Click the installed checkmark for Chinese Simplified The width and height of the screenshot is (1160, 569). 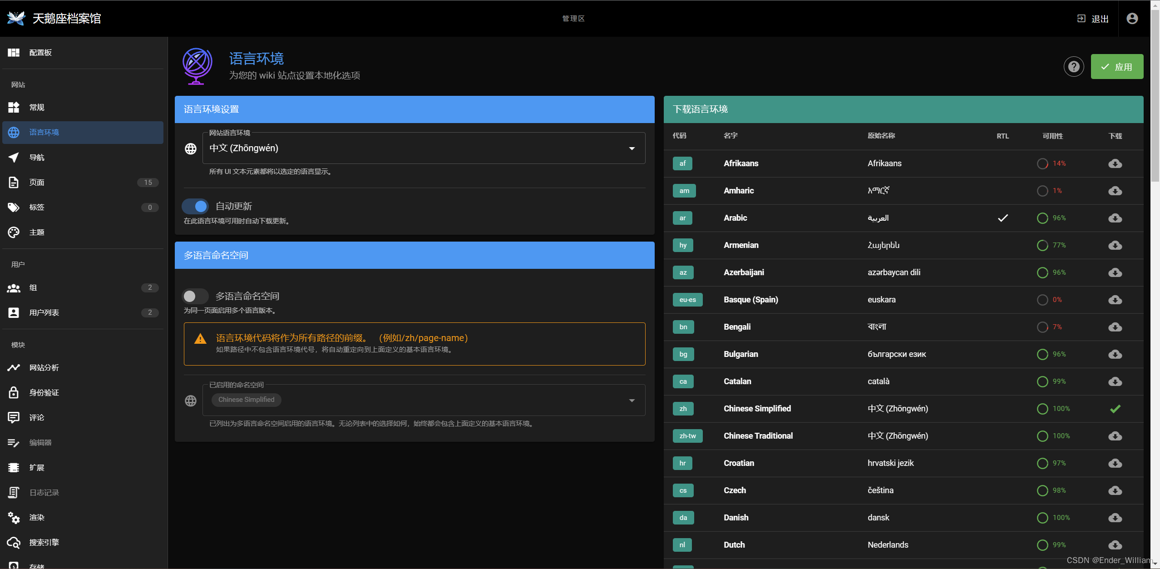(1115, 409)
